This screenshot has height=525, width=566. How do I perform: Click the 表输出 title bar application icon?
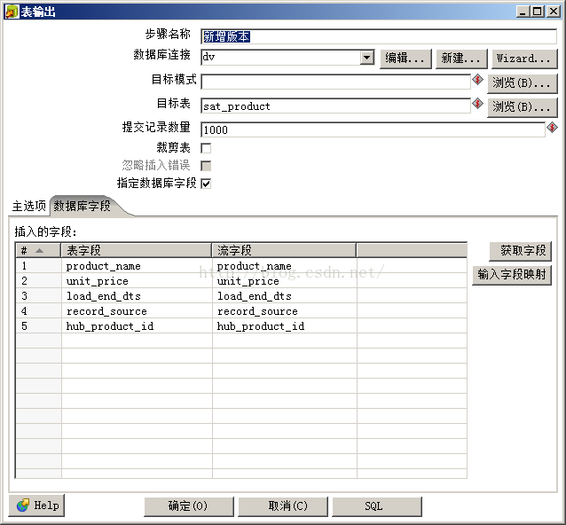coord(12,12)
